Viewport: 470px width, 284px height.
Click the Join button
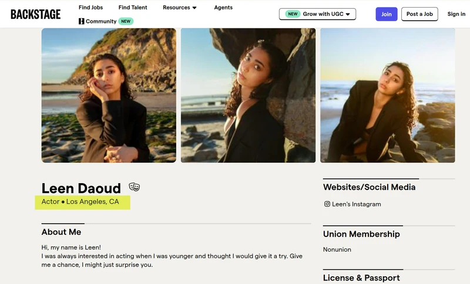(x=387, y=14)
